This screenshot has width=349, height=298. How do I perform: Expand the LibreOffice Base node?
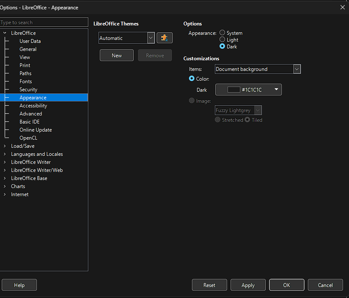(5, 178)
